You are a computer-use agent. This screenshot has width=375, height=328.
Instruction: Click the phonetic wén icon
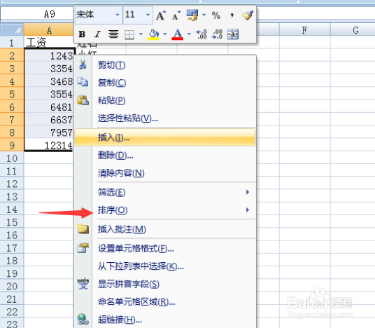click(x=83, y=284)
